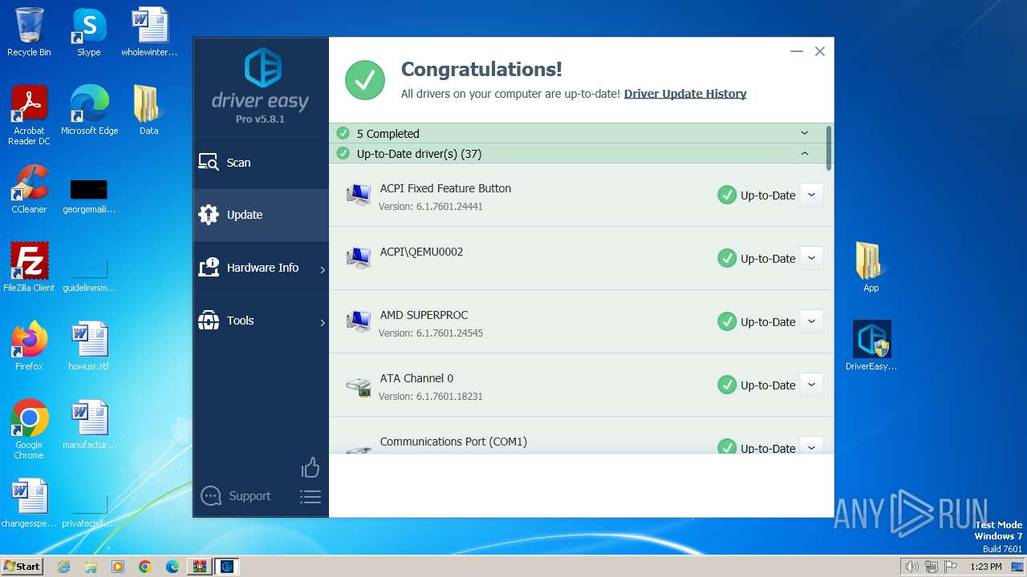This screenshot has width=1027, height=577.
Task: Select the Update sidebar item
Action: point(261,215)
